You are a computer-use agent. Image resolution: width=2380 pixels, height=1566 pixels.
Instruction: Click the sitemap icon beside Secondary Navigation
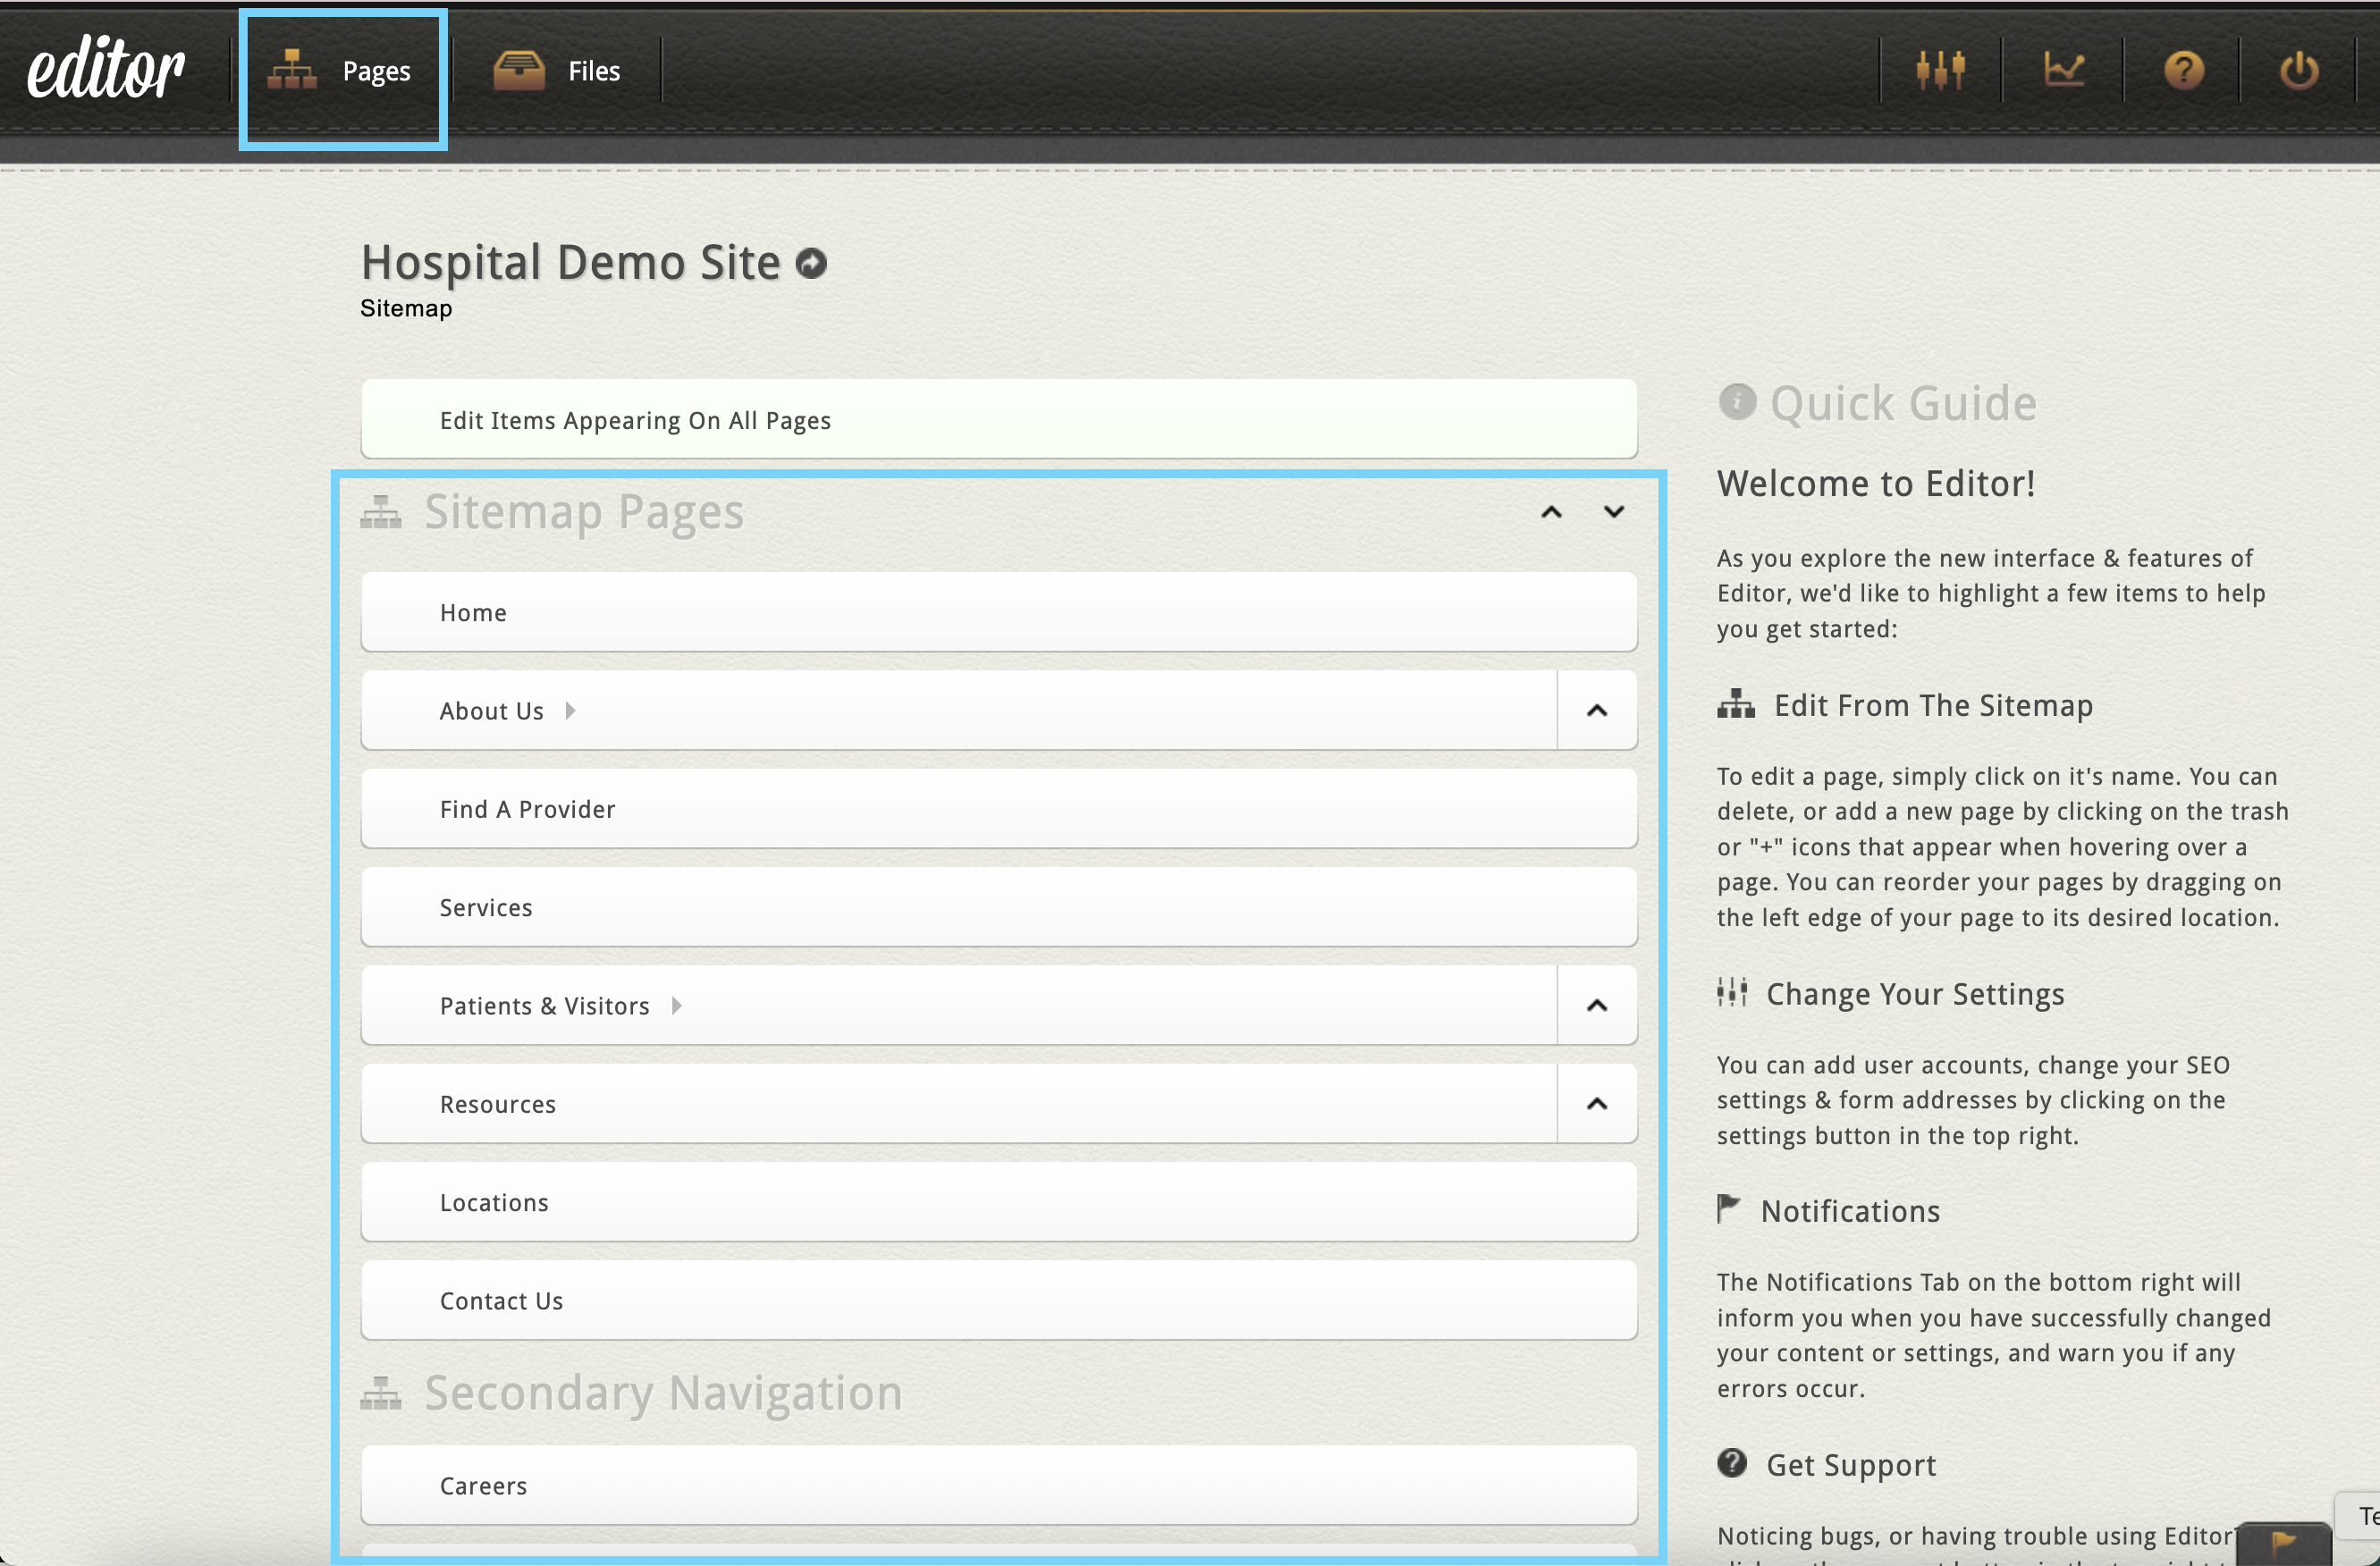point(380,1393)
